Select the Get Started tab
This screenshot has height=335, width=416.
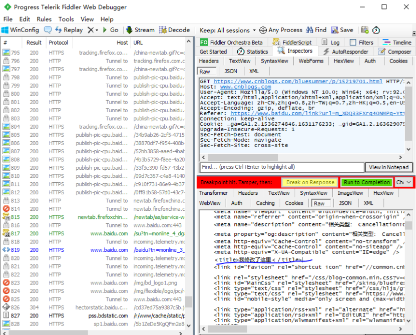click(x=213, y=52)
